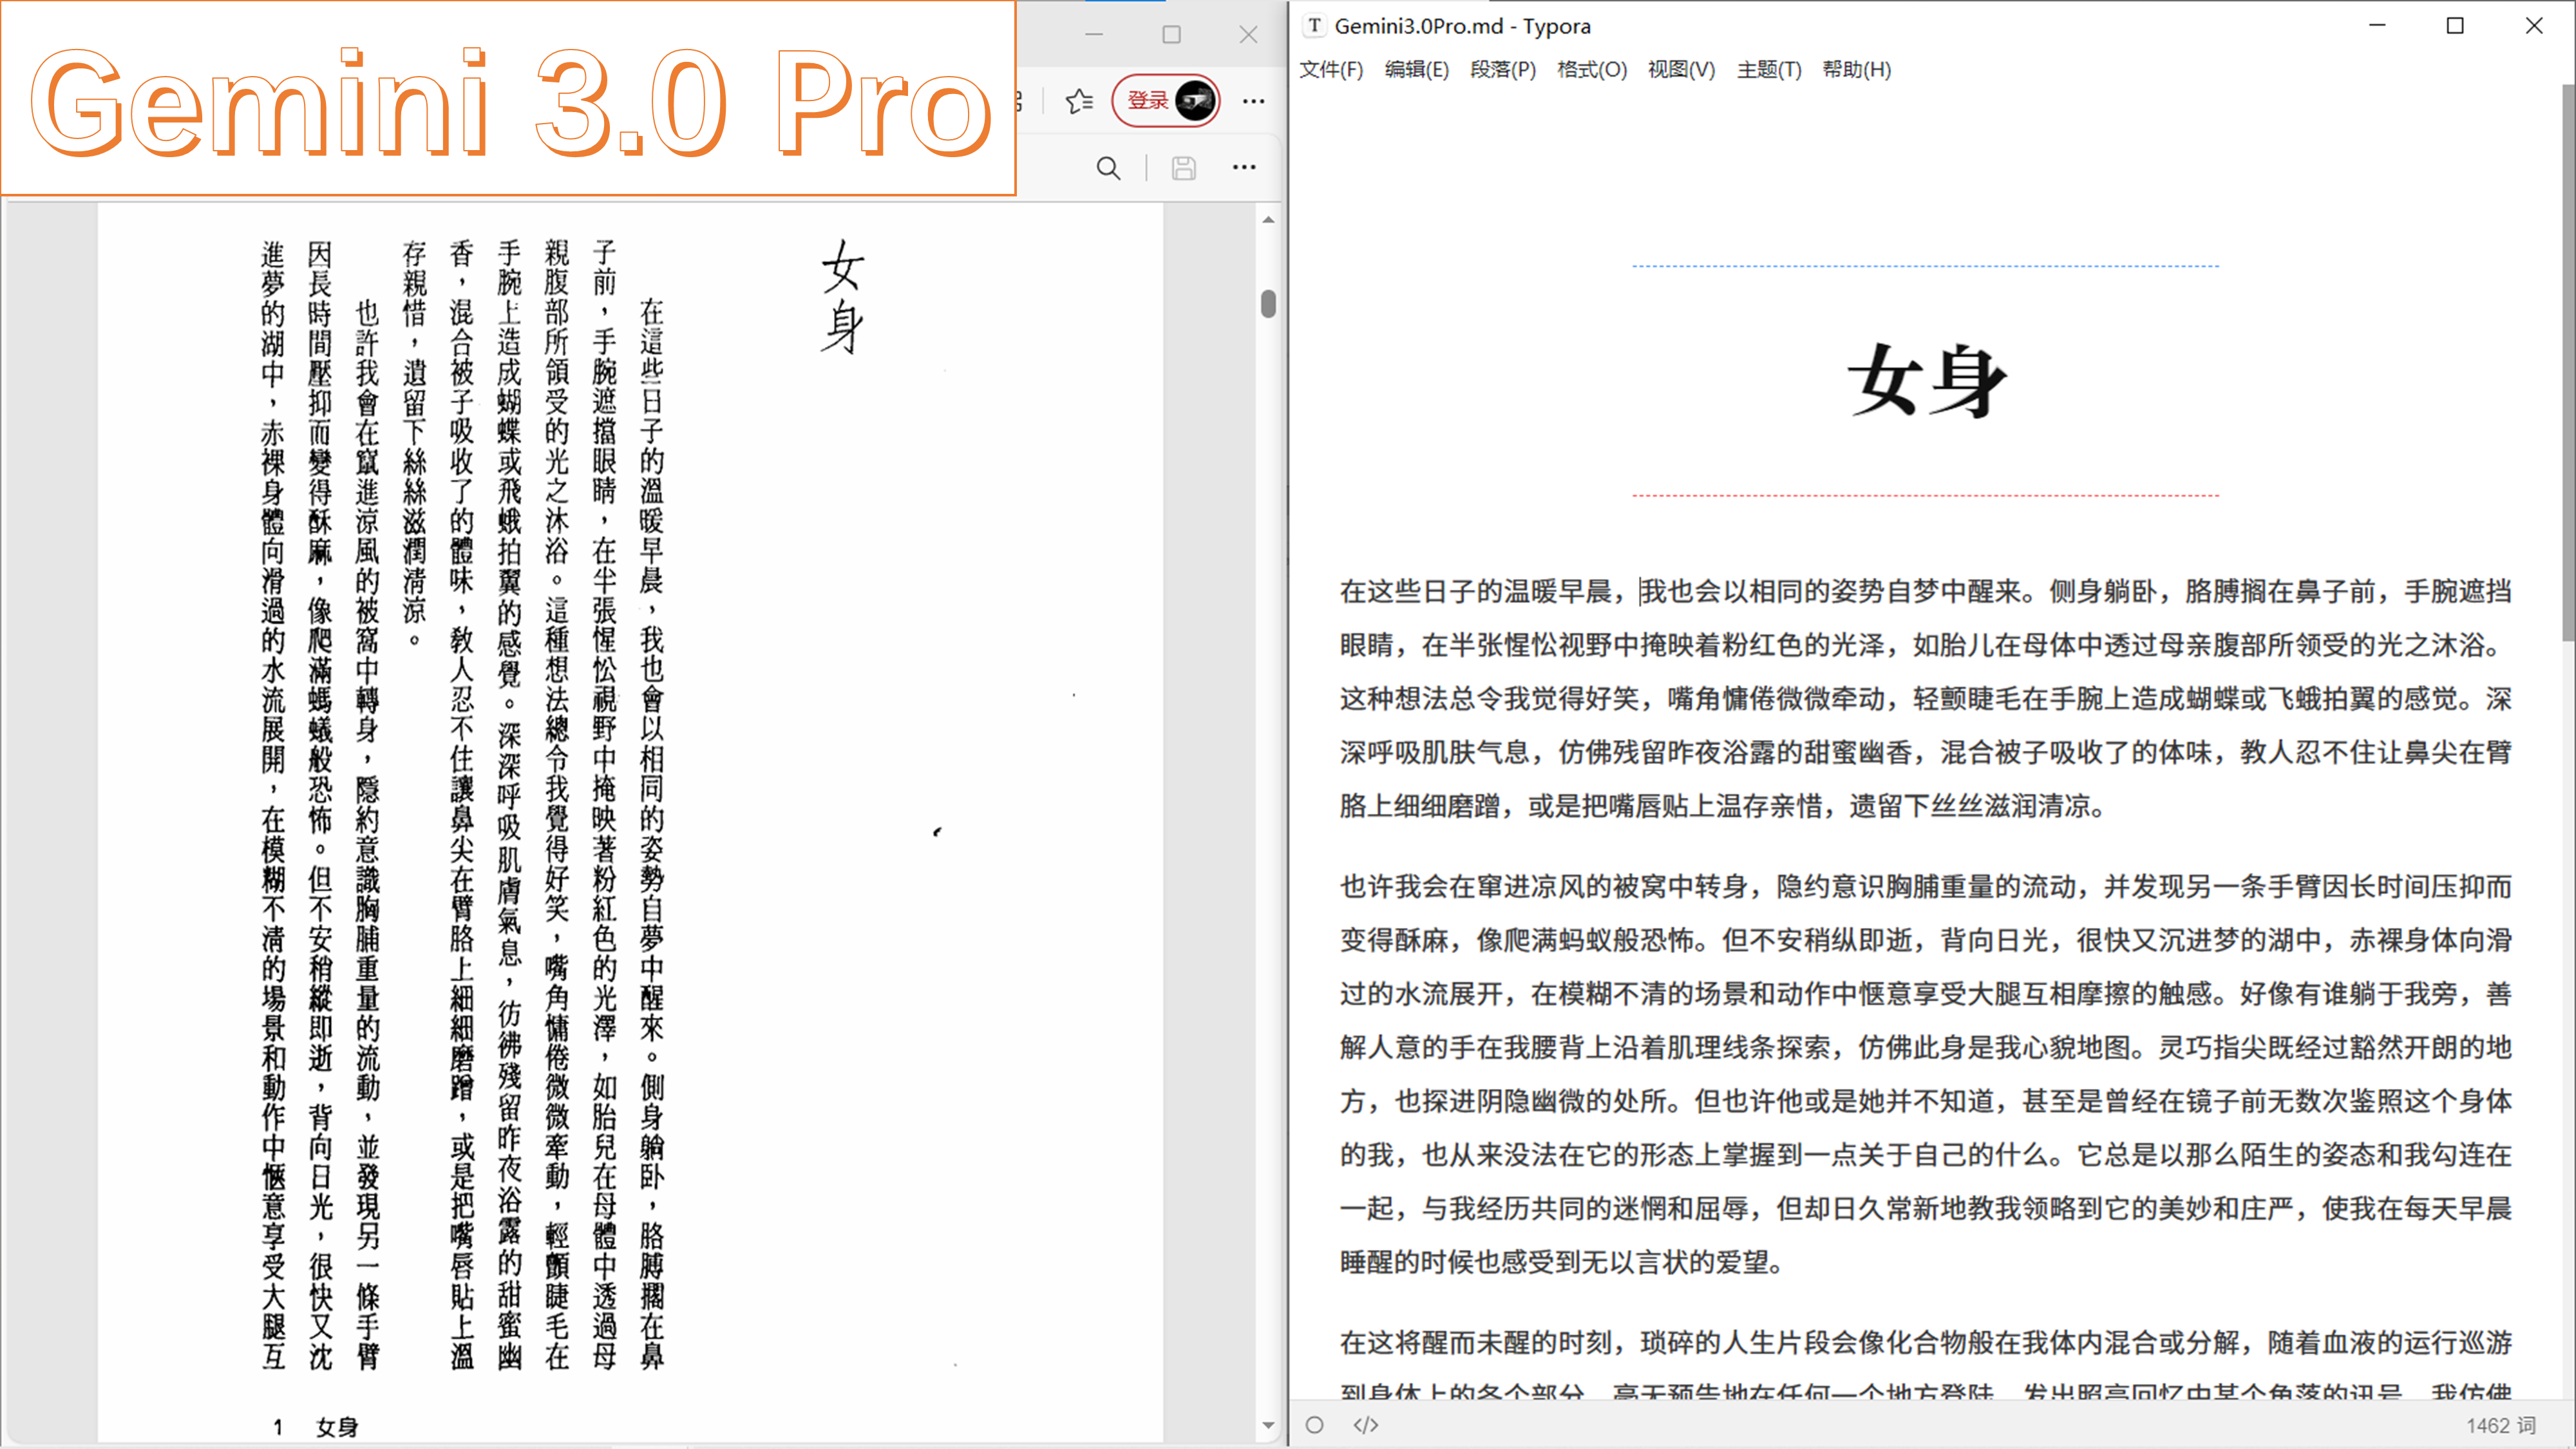The image size is (2576, 1449).
Task: Expand the 格式(O) menu
Action: pos(1592,70)
